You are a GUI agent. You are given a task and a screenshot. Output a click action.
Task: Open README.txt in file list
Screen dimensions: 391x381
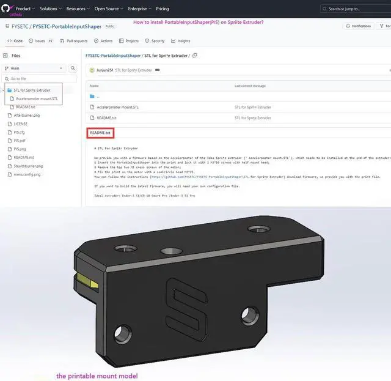point(106,118)
